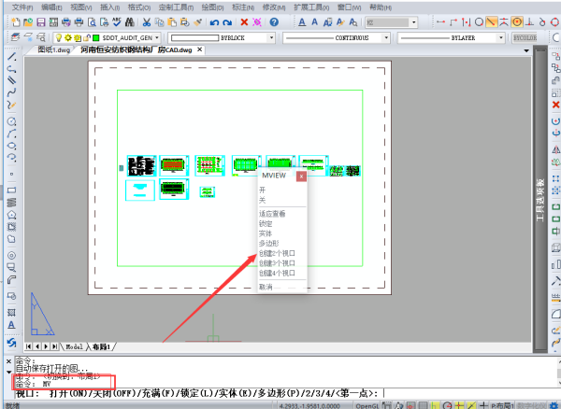Open the SDDT_AUDIT_GEN layer dropdown
This screenshot has width=561, height=409.
click(157, 37)
